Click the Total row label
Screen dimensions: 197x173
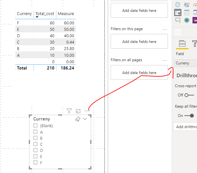22,68
